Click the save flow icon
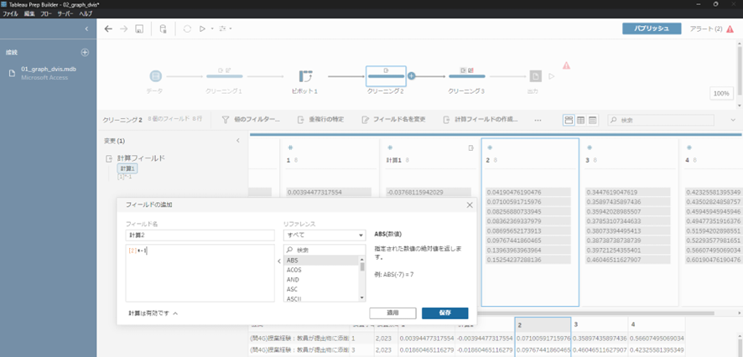Screen dimensions: 743x357 (x=139, y=28)
